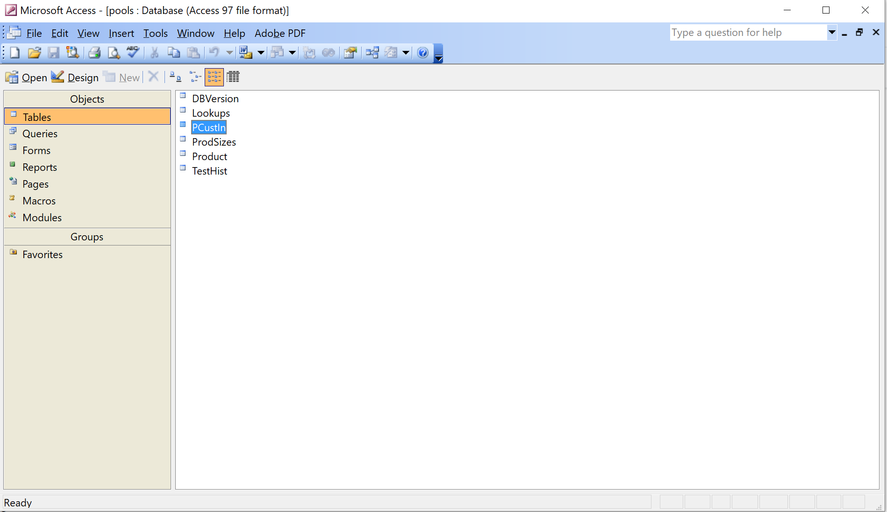Print with the printer icon
This screenshot has width=887, height=512.
[94, 53]
